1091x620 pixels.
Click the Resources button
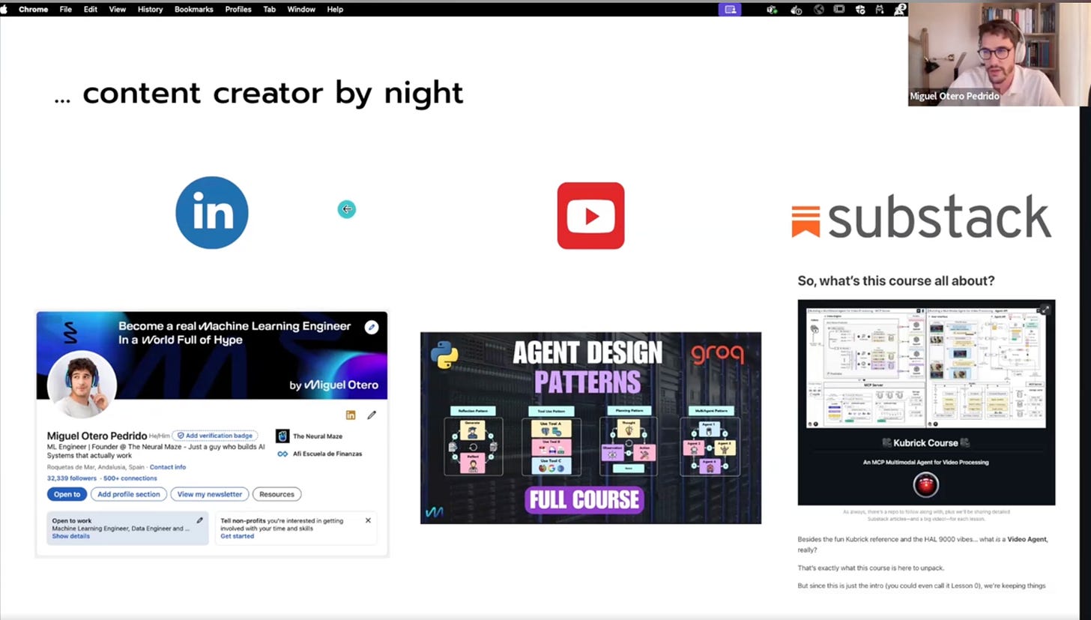(277, 494)
